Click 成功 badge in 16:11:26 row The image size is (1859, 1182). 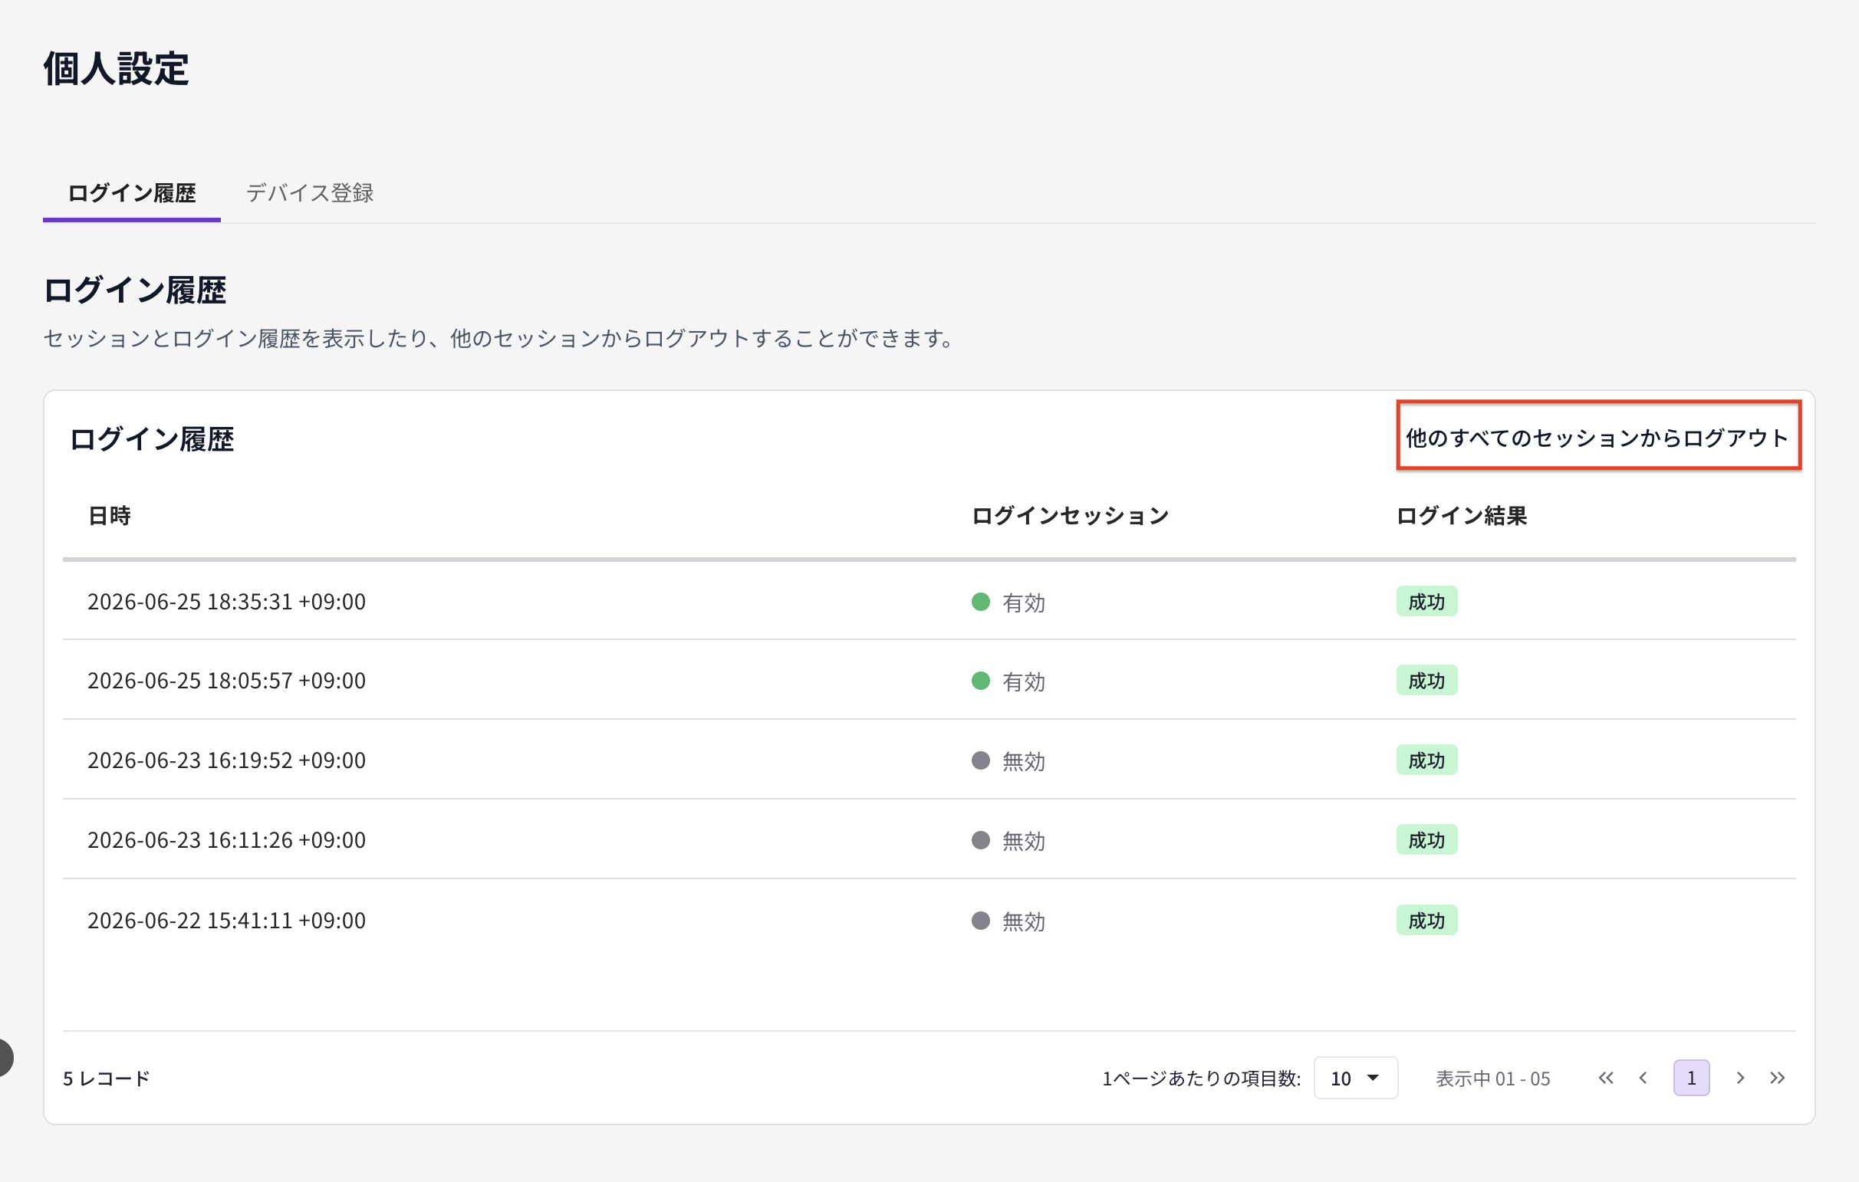(1426, 839)
